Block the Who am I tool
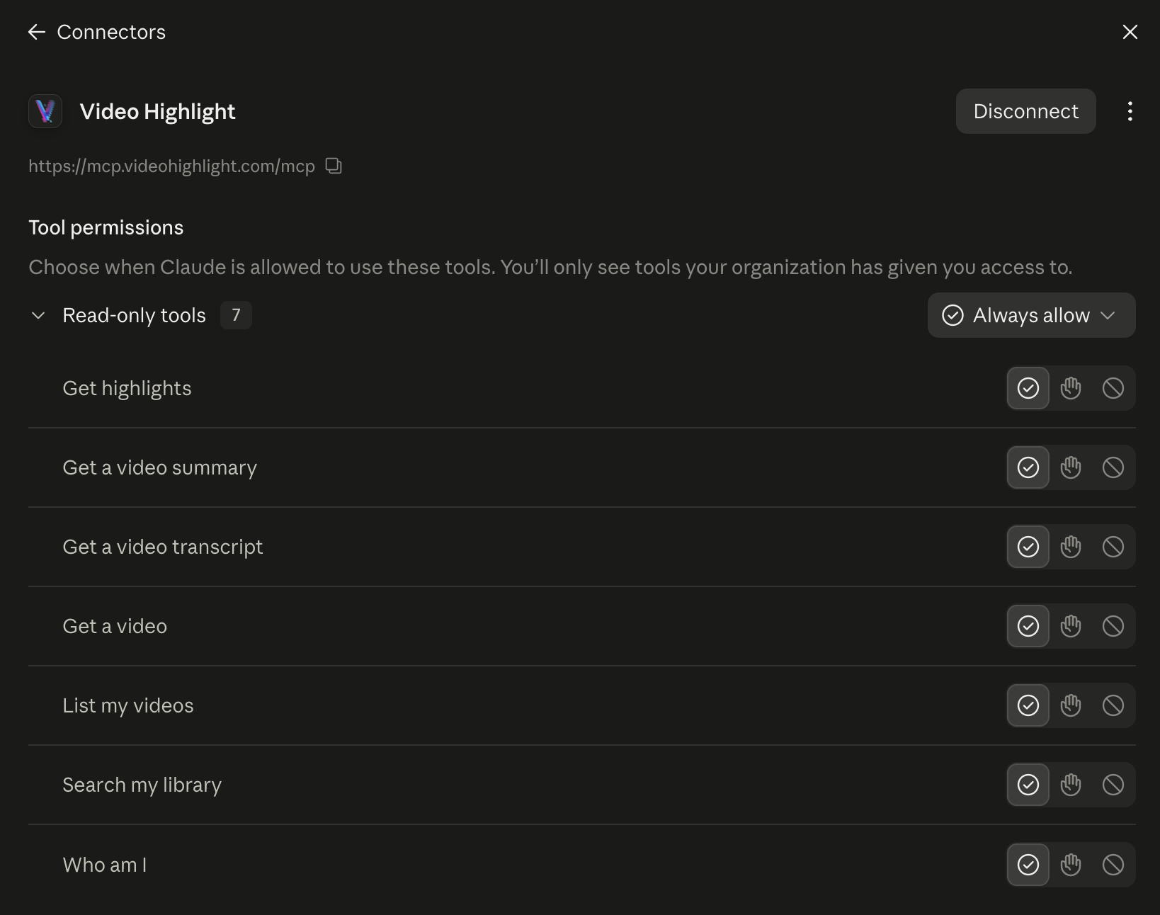This screenshot has width=1160, height=915. click(x=1113, y=865)
